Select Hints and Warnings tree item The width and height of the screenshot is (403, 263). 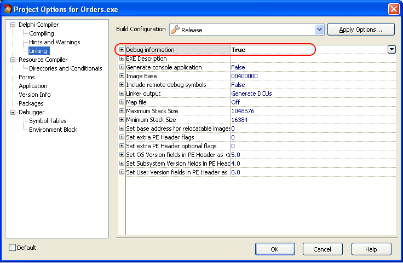[x=54, y=42]
